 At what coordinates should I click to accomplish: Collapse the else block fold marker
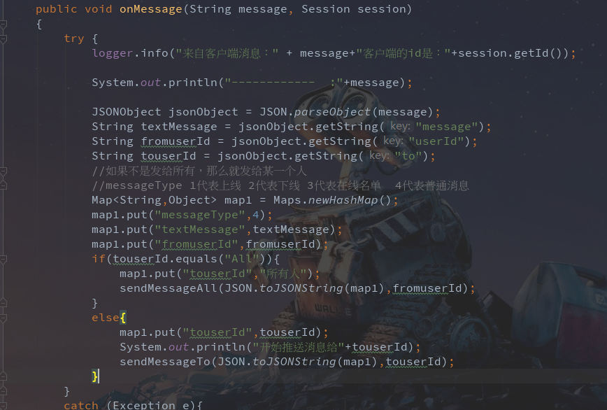coord(3,318)
